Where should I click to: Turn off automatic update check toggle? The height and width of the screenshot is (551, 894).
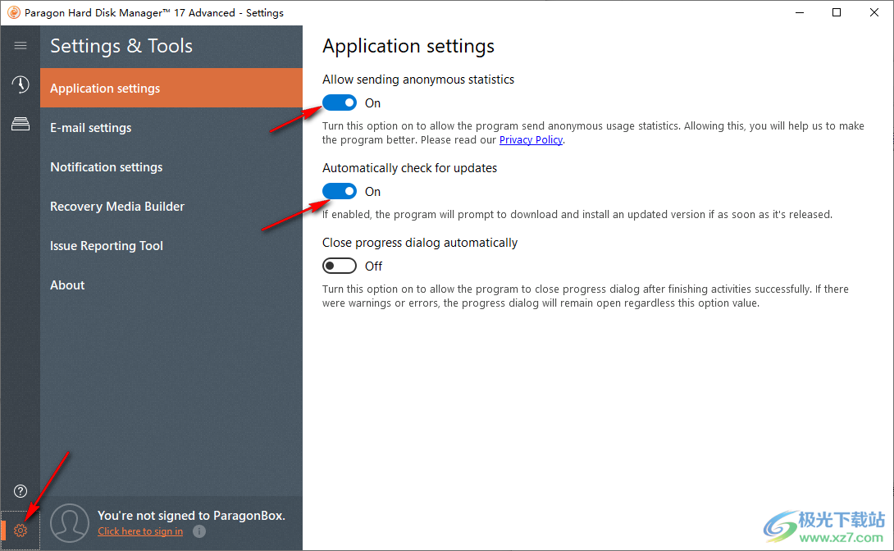pos(340,191)
